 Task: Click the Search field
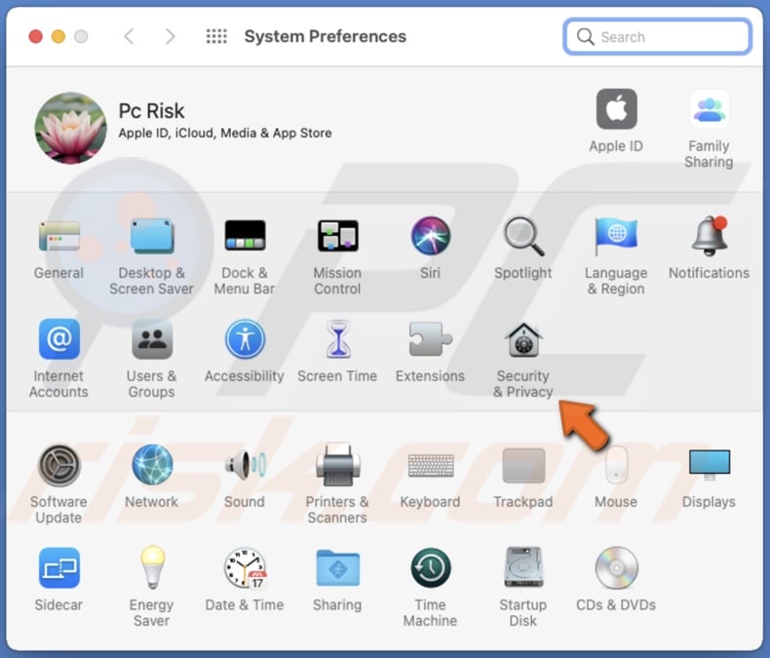coord(658,37)
